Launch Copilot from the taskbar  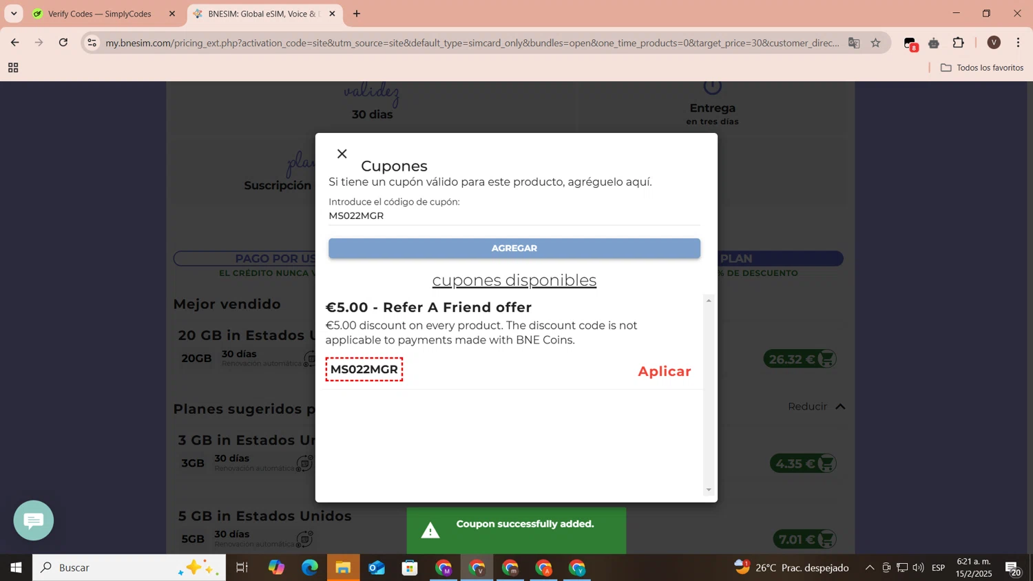click(276, 568)
